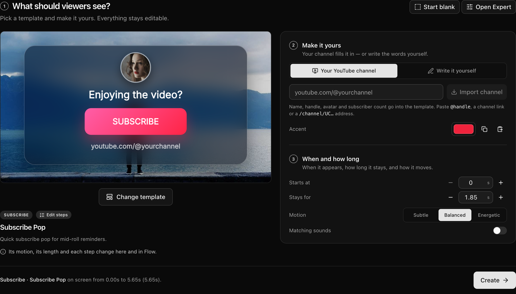516x294 pixels.
Task: Click the avatar in the preview card
Action: pyautogui.click(x=135, y=68)
